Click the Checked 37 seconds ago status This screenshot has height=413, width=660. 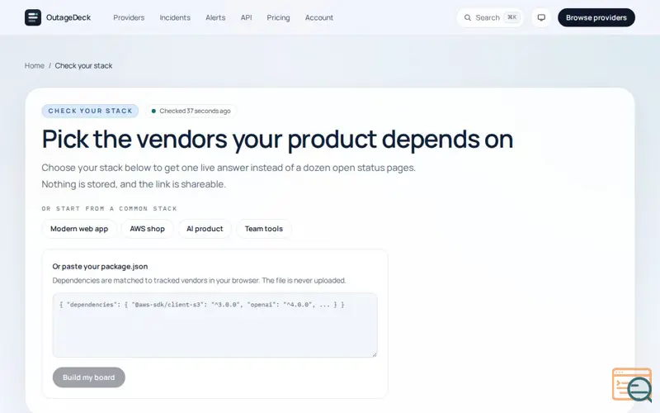[191, 111]
